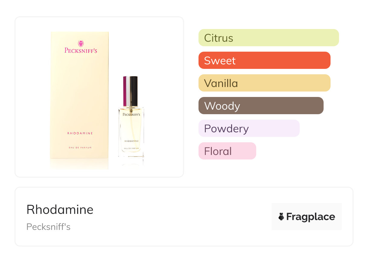368x261 pixels.
Task: Click the Powdery accord bar
Action: click(249, 128)
